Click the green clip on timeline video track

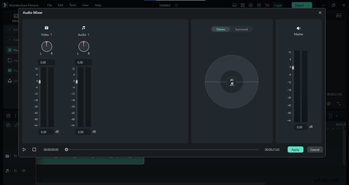(90, 161)
